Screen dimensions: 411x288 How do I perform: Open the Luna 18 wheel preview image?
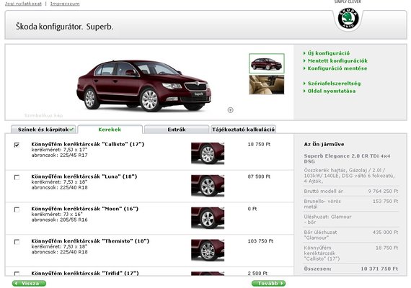point(208,186)
